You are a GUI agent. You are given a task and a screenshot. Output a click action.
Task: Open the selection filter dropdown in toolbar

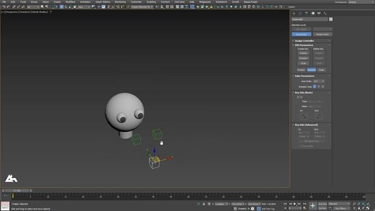33,7
